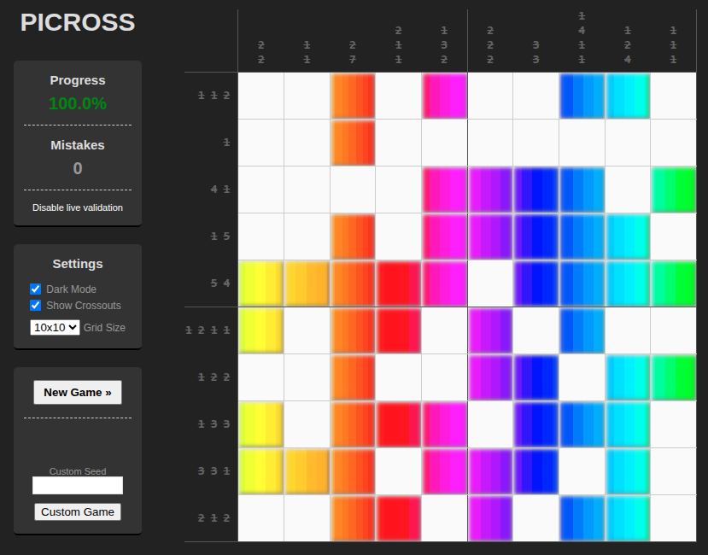Click the empty white cell in row '5 4'
The height and width of the screenshot is (555, 708).
[490, 283]
